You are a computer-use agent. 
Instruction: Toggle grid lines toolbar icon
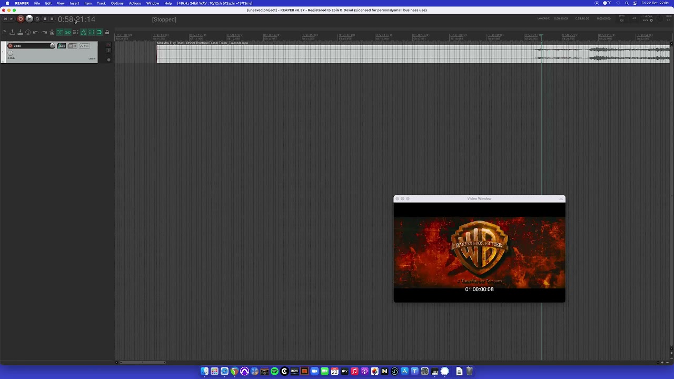[x=91, y=32]
